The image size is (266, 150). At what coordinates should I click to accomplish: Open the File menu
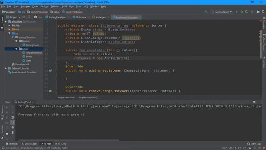click(3, 7)
